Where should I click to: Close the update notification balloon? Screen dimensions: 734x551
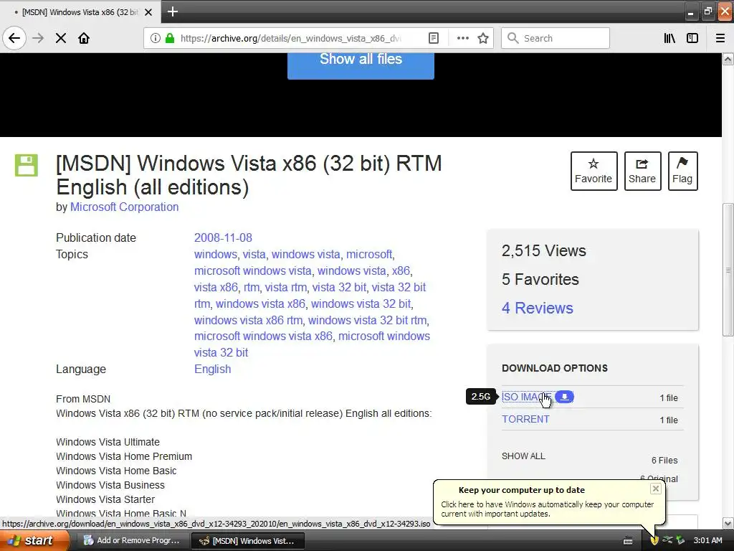[655, 489]
